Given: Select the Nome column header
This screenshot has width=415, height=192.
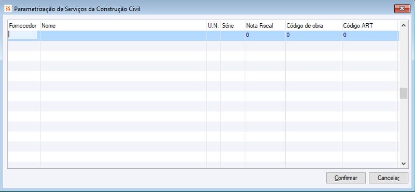Looking at the screenshot, I should pos(123,26).
